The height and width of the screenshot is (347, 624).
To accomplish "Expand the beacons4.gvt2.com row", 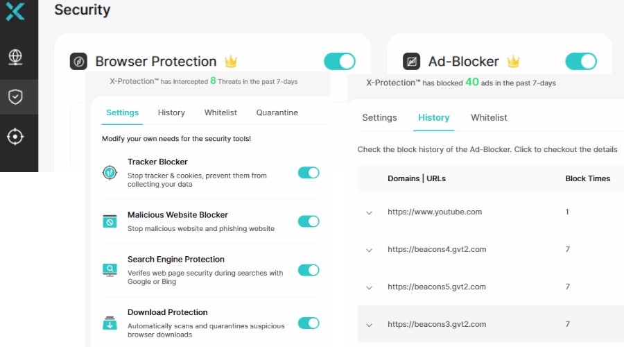I will click(369, 250).
